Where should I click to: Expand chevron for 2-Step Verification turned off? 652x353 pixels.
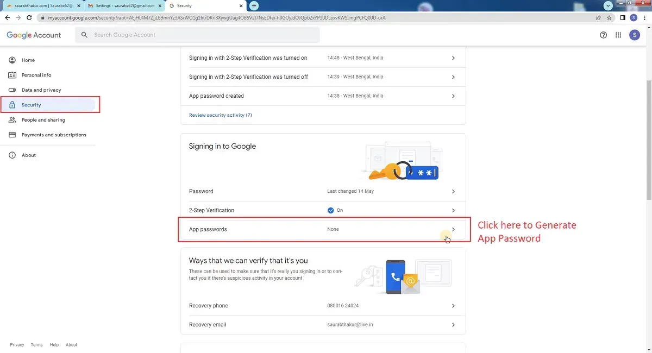pyautogui.click(x=453, y=77)
